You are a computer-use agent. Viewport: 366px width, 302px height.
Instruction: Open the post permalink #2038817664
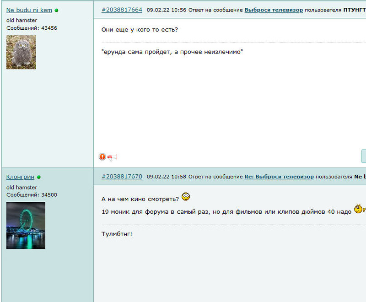point(122,10)
